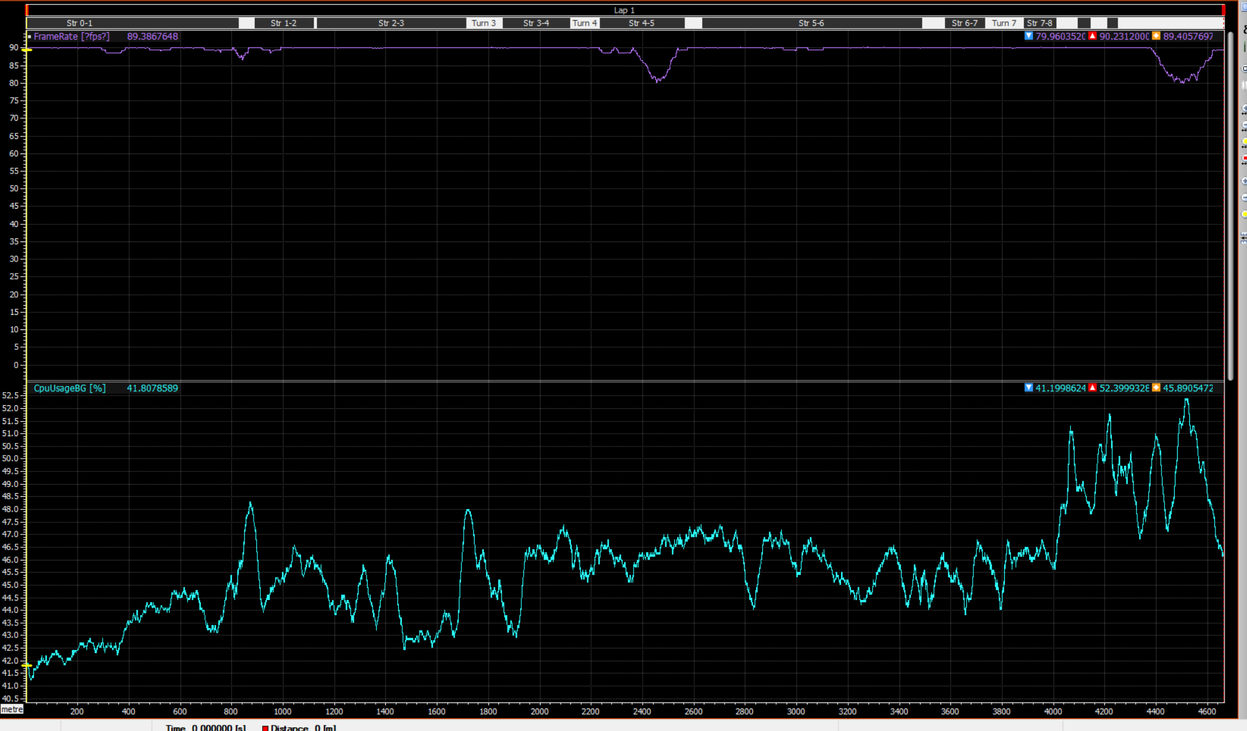Click the yellow cursor marker on FrameRate axis
This screenshot has height=731, width=1247.
[x=27, y=50]
